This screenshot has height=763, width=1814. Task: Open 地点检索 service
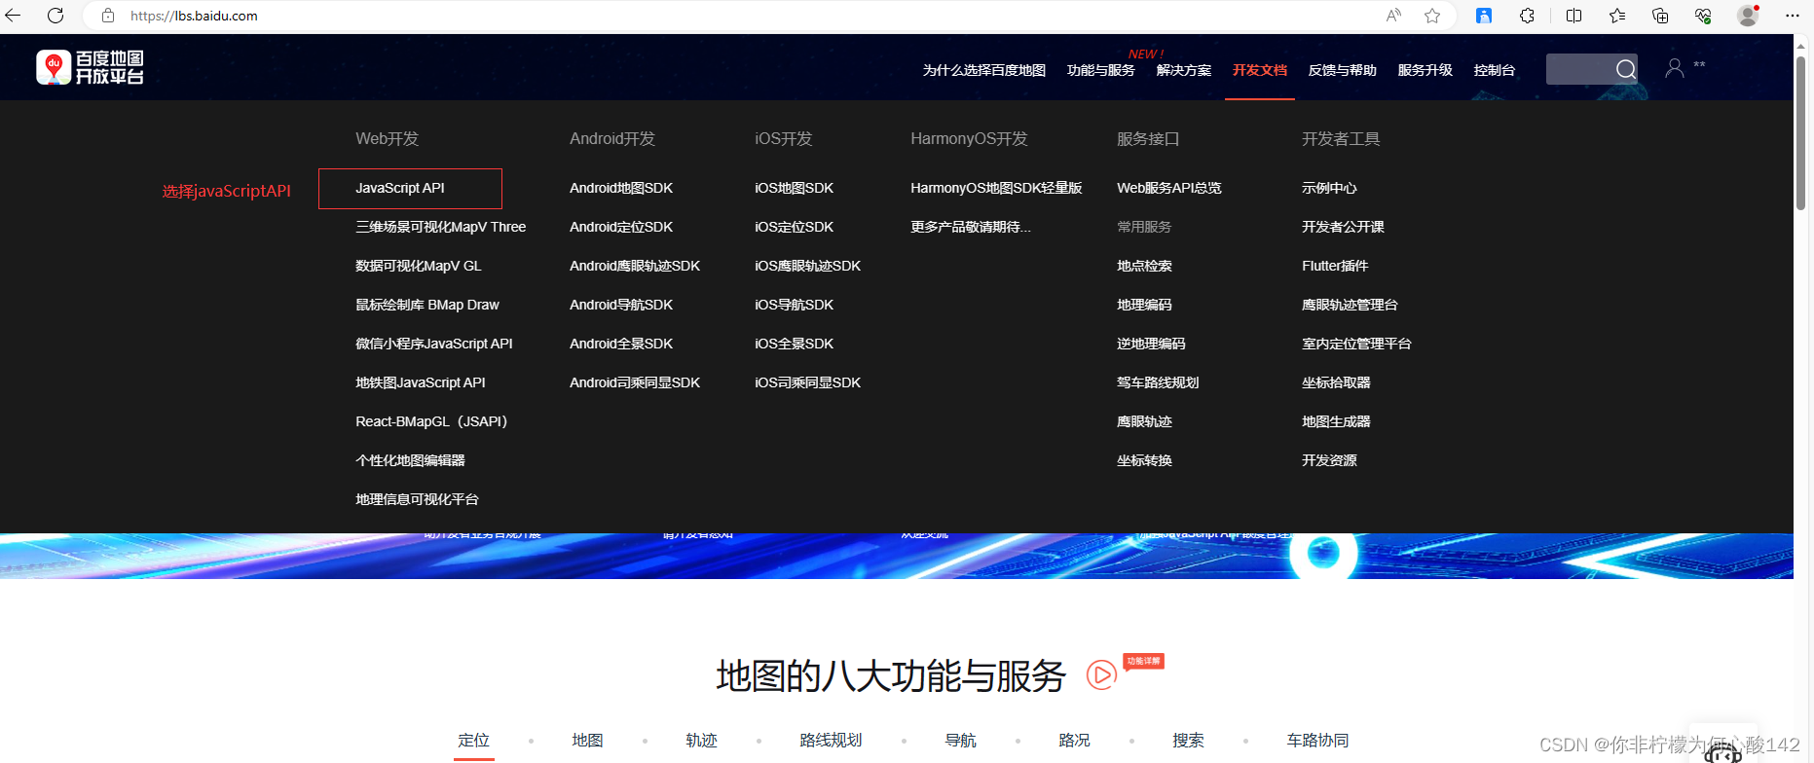[1144, 266]
